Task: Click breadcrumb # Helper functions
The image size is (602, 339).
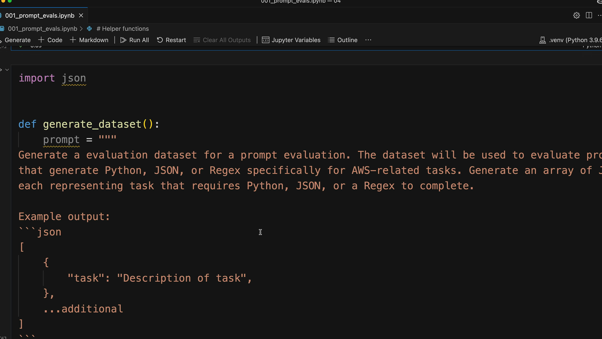Action: [x=123, y=29]
